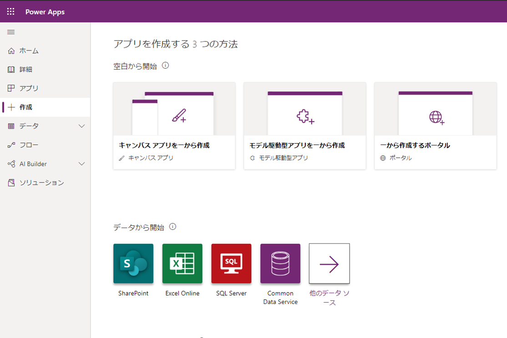Click the 詳細 book icon in sidebar
This screenshot has width=507, height=338.
click(x=11, y=70)
